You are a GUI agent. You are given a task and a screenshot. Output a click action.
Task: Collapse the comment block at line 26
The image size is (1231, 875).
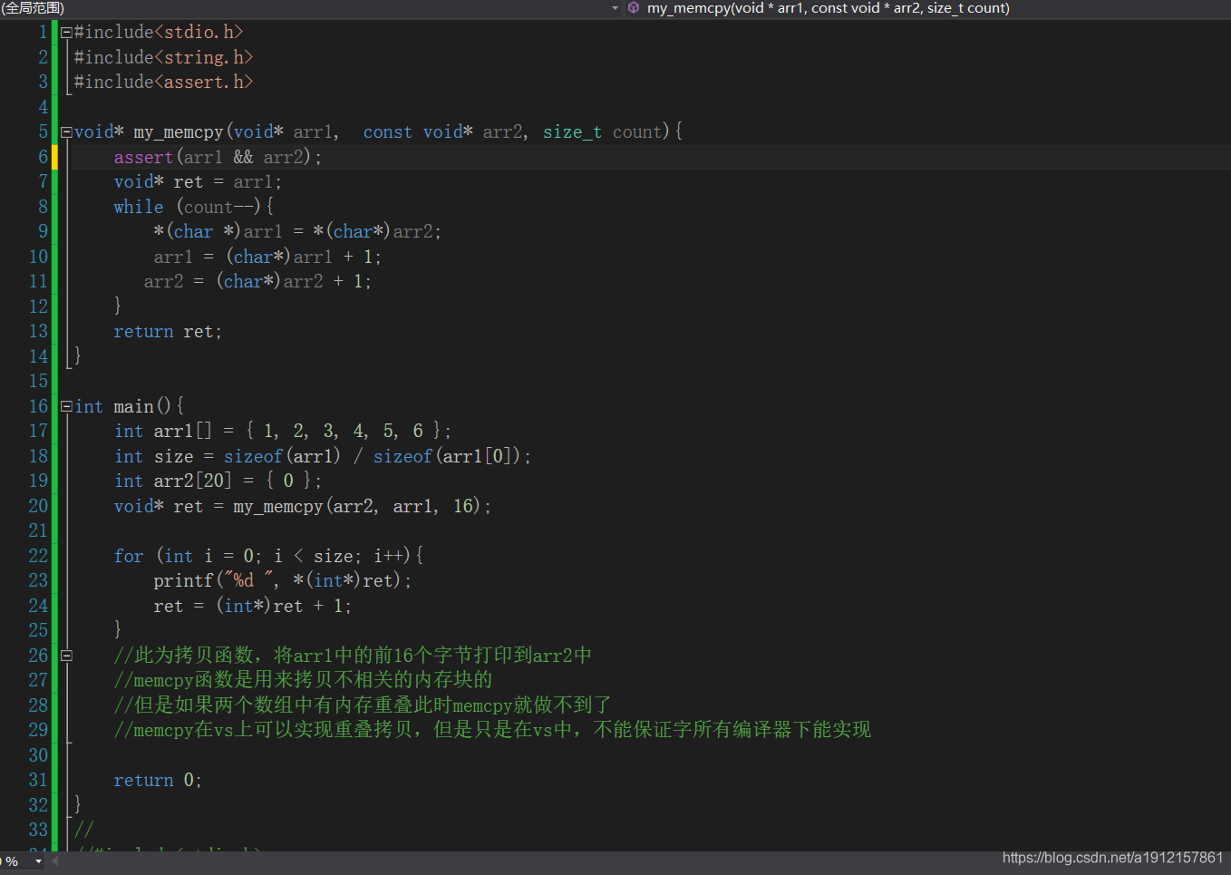(x=66, y=656)
